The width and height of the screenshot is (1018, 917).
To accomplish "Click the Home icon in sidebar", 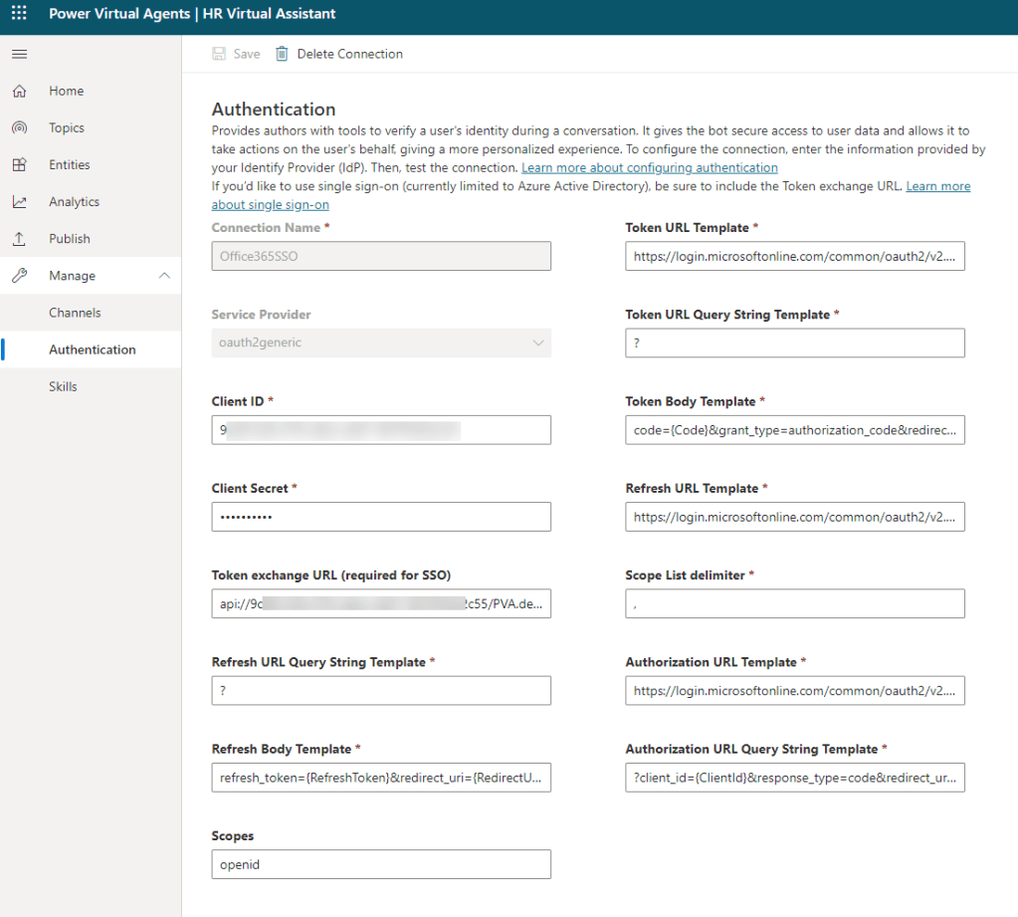I will pos(19,91).
